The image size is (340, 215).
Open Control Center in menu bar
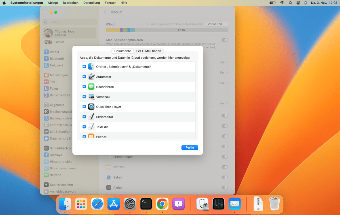tap(298, 3)
